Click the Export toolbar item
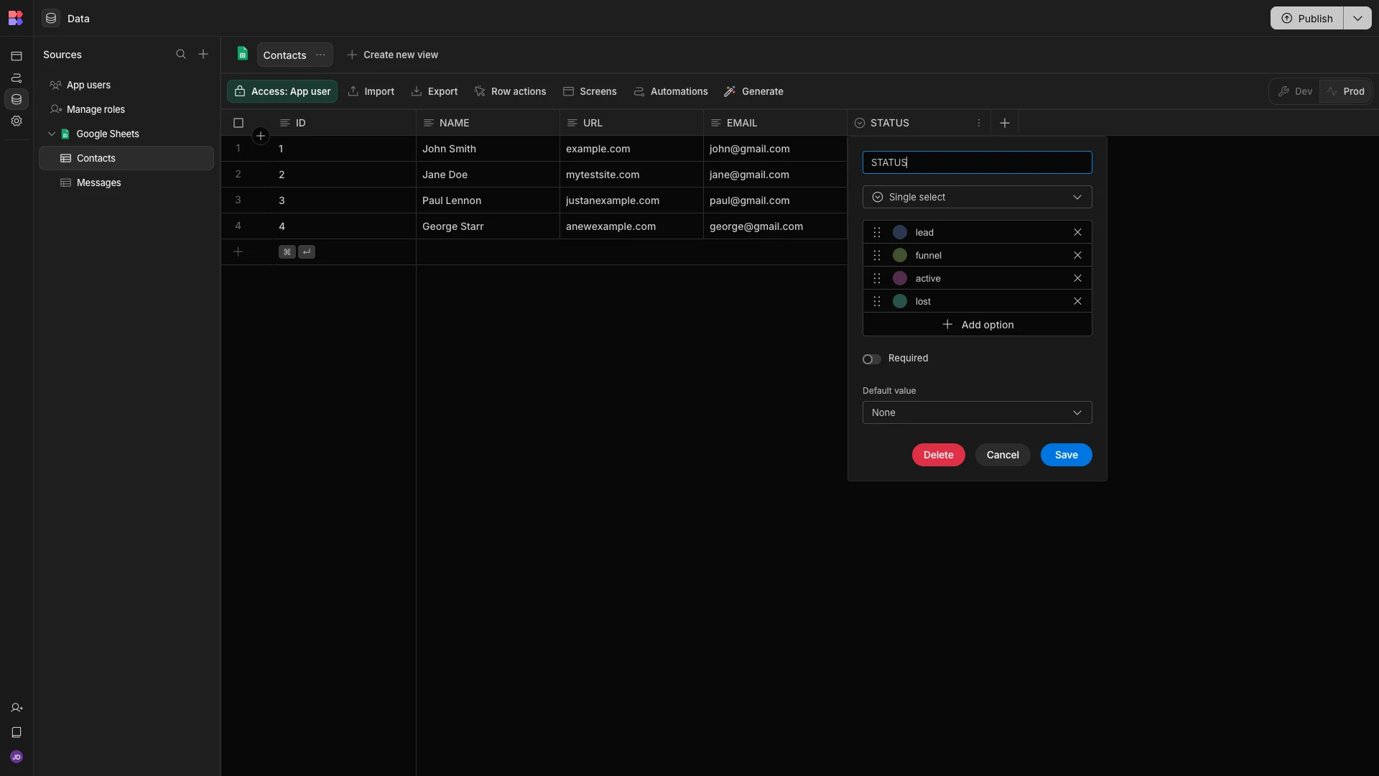This screenshot has width=1379, height=776. 435,91
